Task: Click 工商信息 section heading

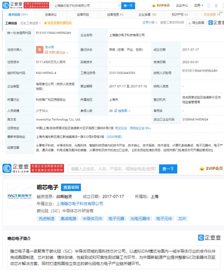Action: coord(11,23)
